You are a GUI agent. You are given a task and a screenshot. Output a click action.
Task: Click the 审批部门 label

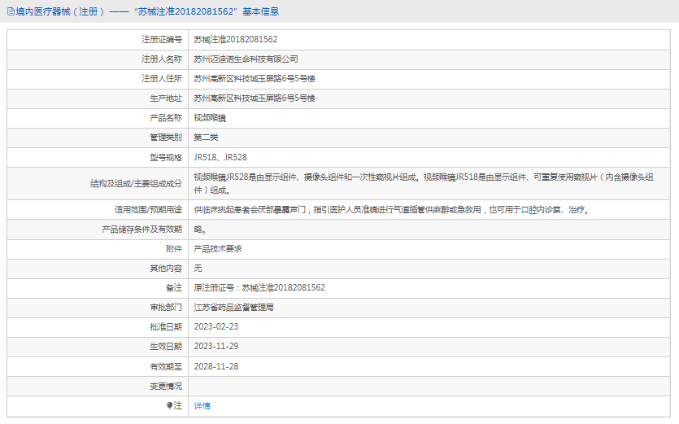166,308
